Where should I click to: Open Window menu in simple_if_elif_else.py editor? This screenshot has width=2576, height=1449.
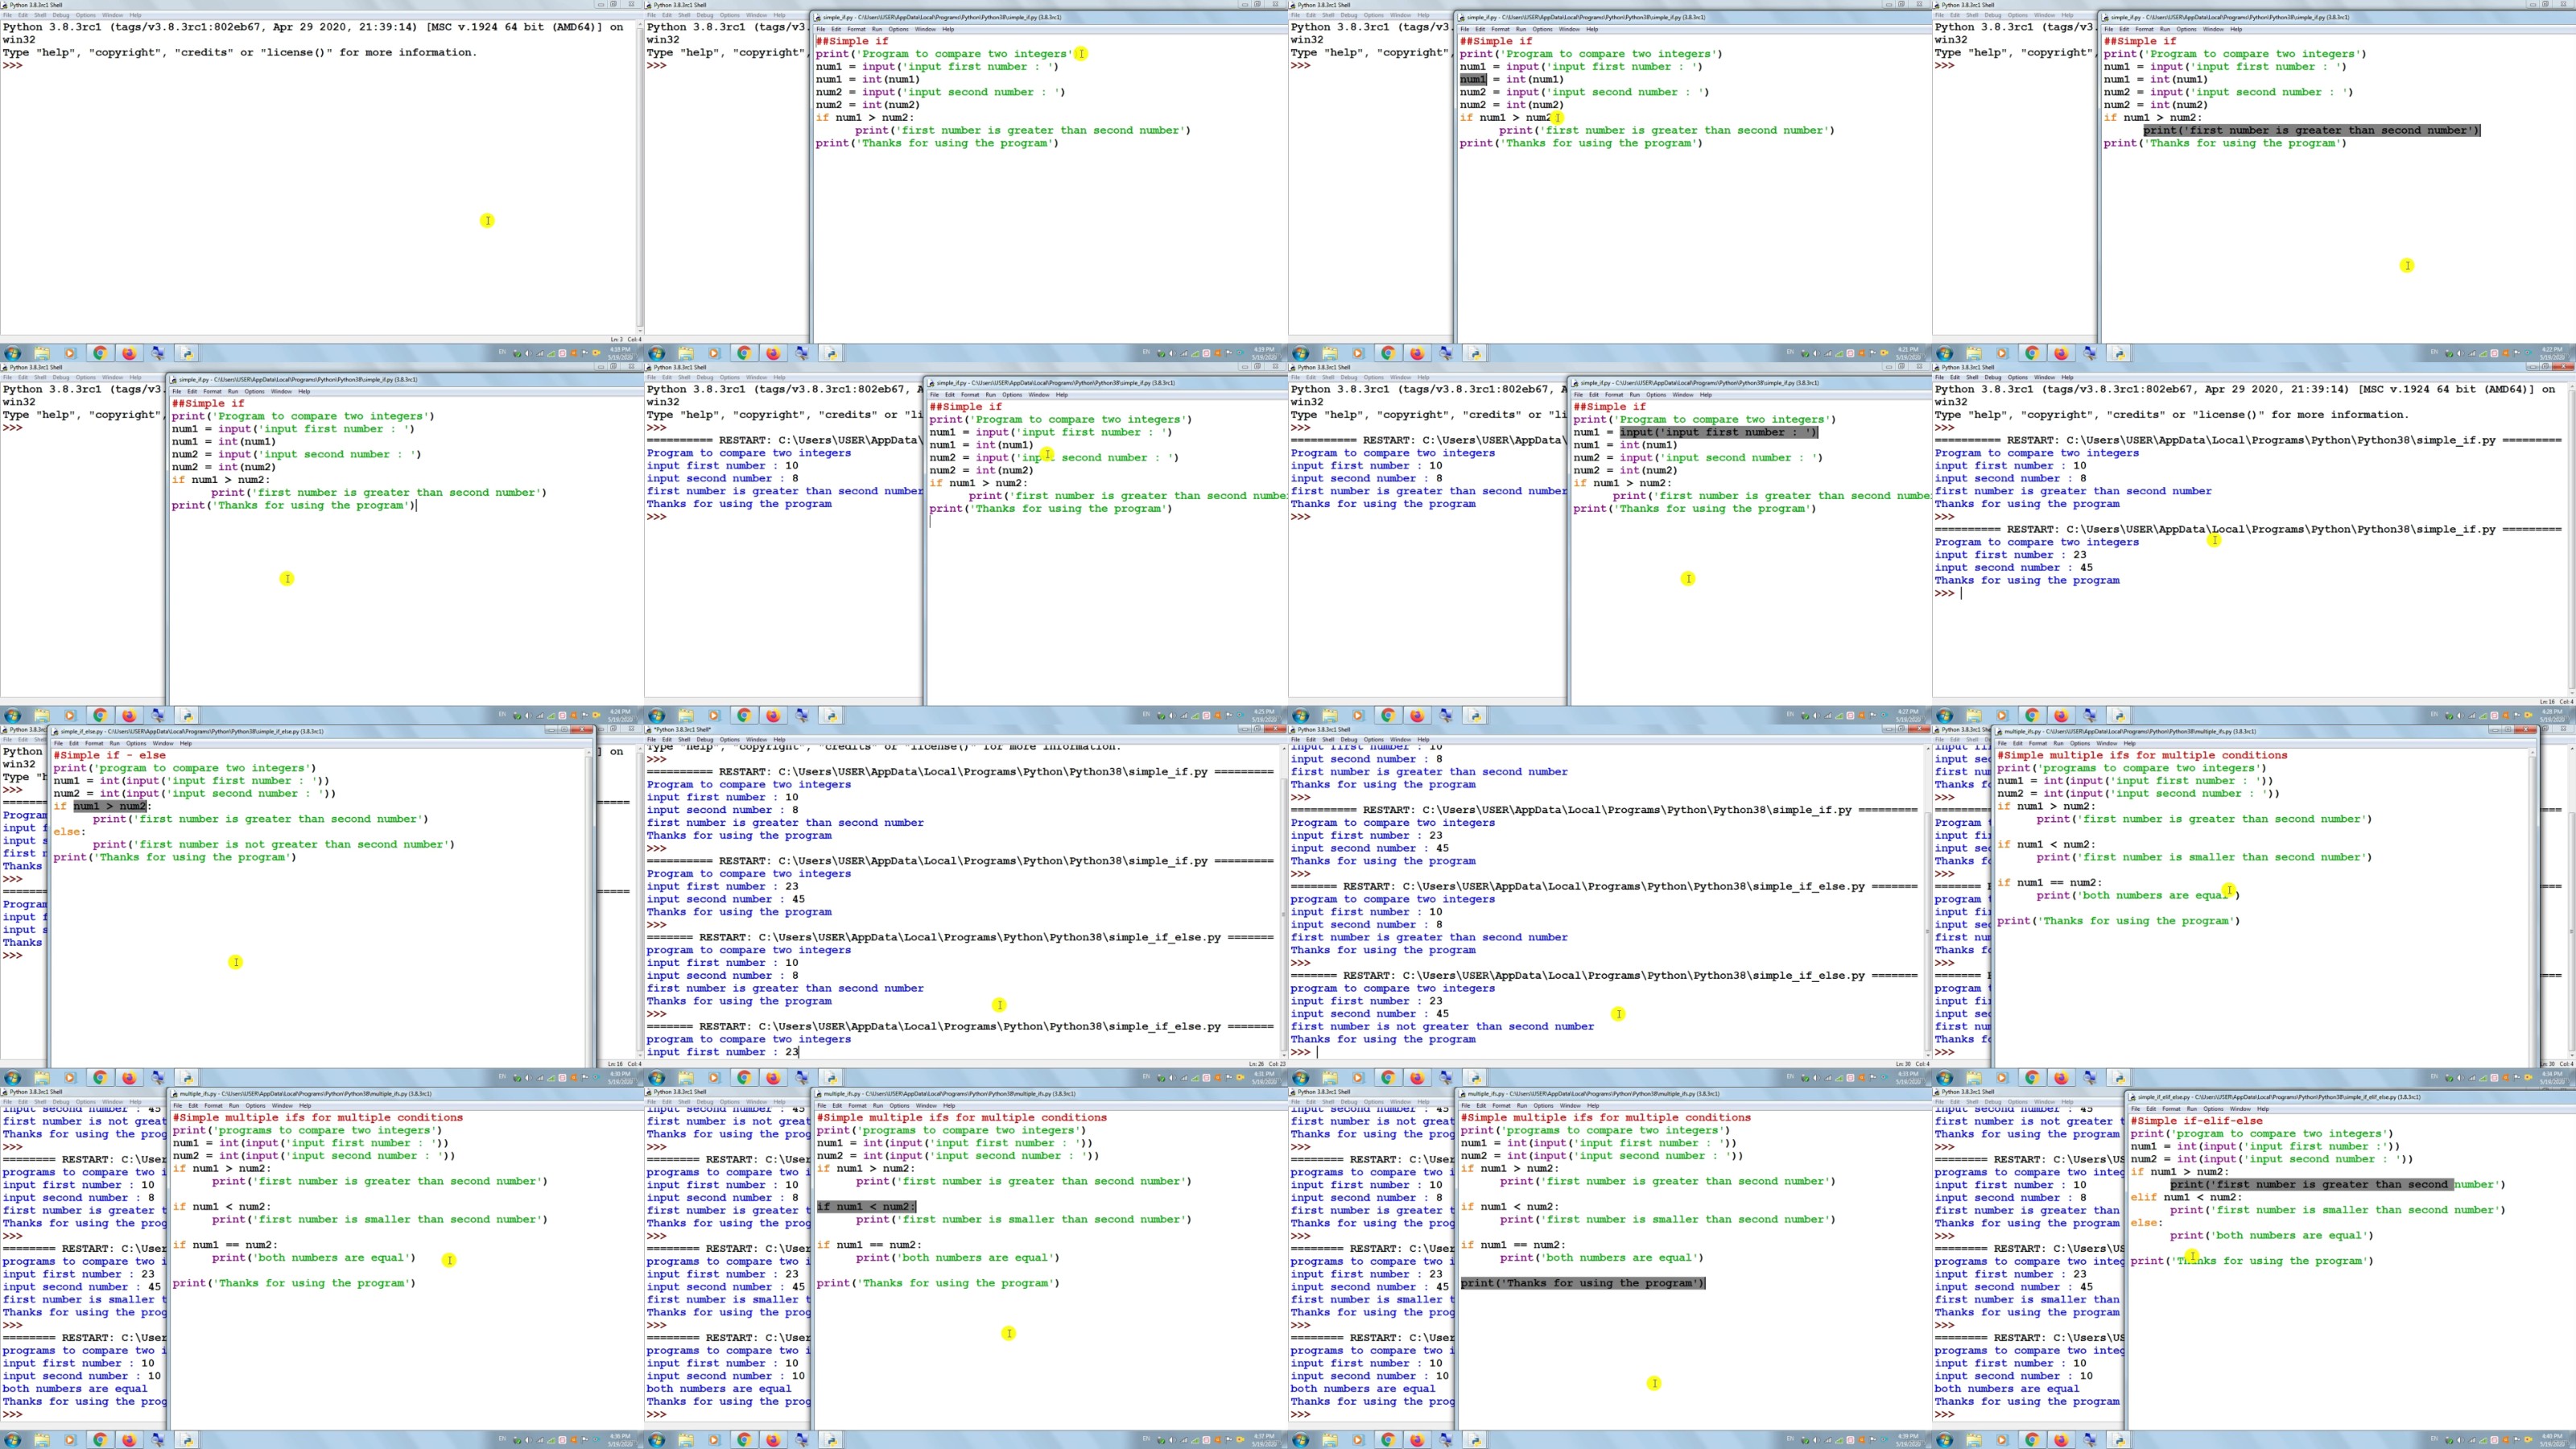point(2240,1109)
